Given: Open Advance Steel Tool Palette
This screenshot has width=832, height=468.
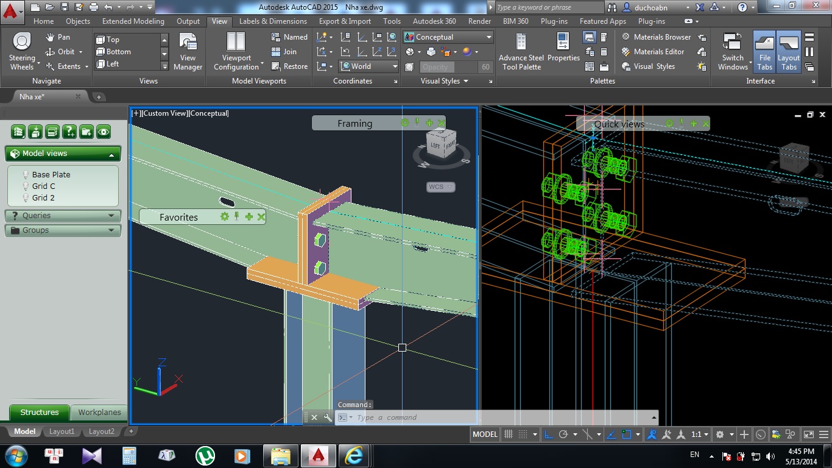Looking at the screenshot, I should point(521,51).
